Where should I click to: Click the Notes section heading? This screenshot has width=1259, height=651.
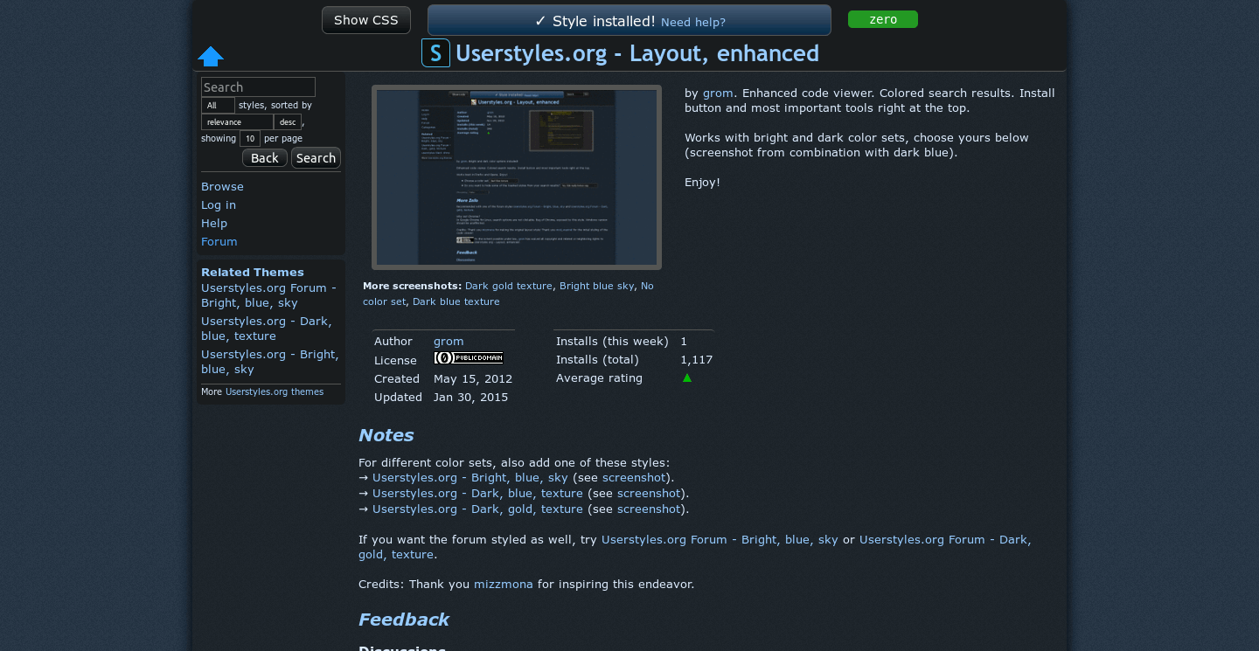point(386,435)
